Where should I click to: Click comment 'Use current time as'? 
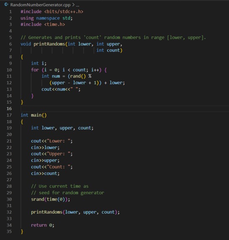point(60,186)
